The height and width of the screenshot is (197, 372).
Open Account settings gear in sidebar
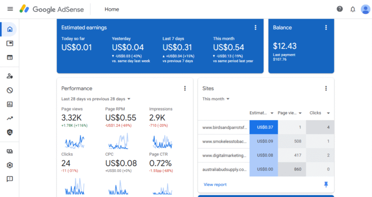pyautogui.click(x=10, y=165)
